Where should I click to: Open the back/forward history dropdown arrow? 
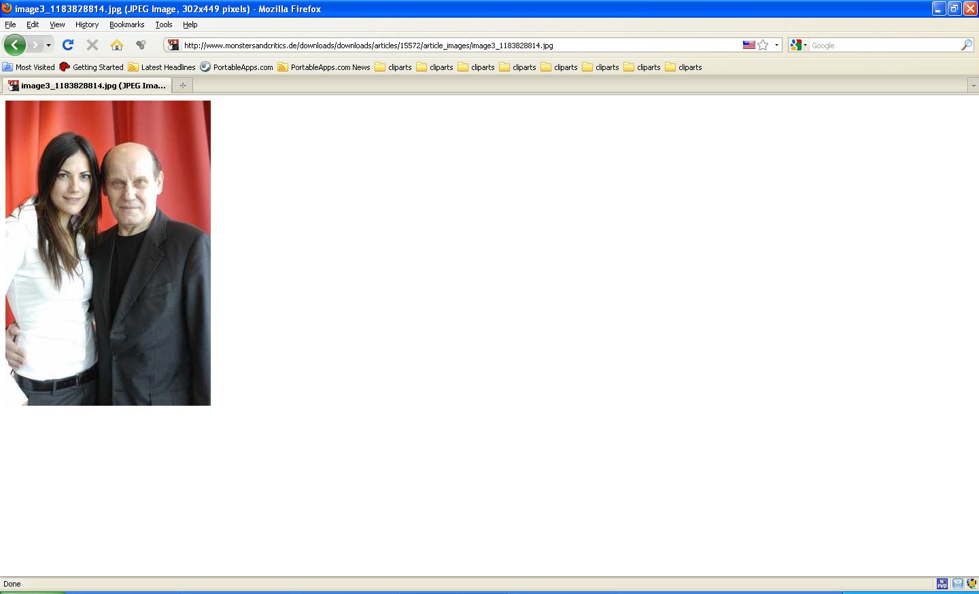click(x=48, y=45)
